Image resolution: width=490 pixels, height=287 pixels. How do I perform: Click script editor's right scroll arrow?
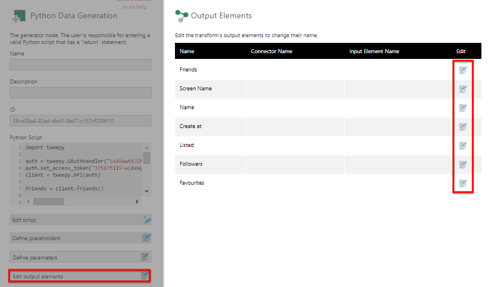click(x=137, y=202)
